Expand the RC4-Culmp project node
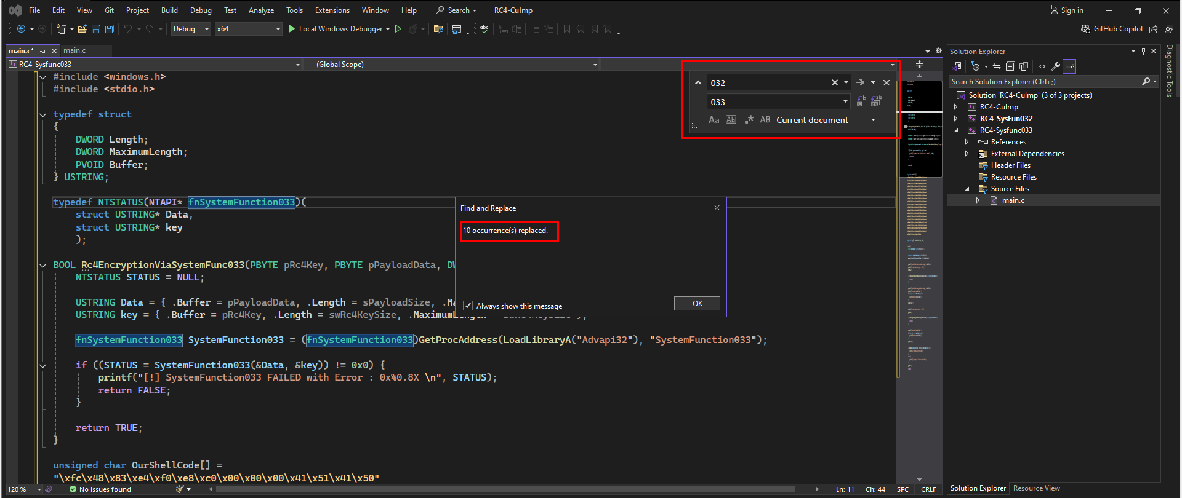 point(955,107)
